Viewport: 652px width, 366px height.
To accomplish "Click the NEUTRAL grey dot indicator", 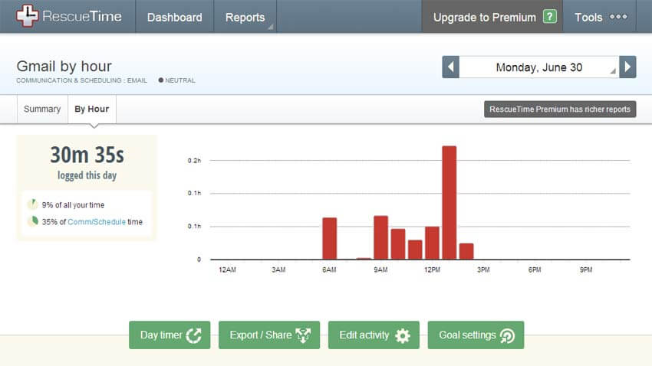I will 160,80.
